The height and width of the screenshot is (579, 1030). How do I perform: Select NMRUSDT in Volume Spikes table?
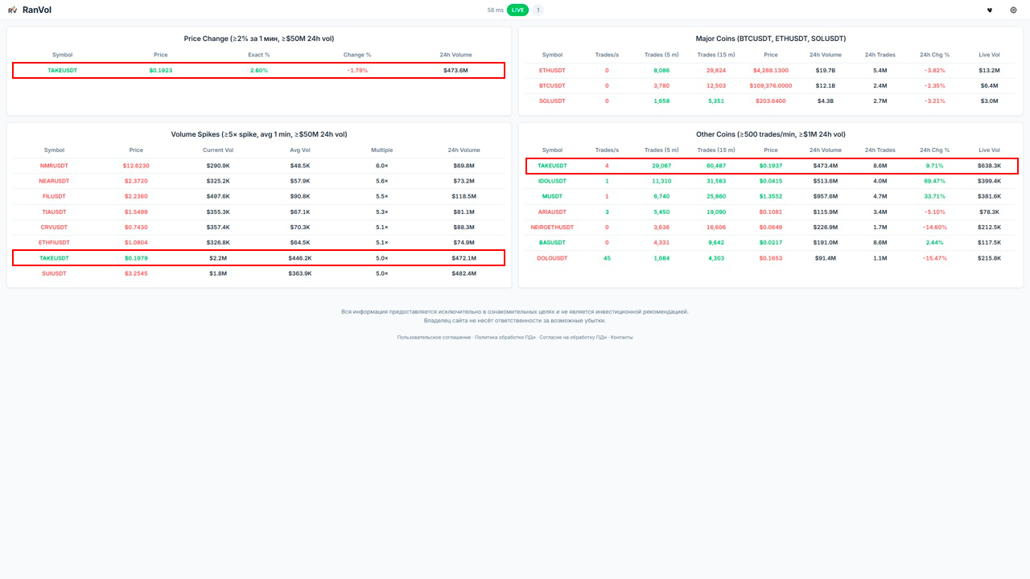54,166
